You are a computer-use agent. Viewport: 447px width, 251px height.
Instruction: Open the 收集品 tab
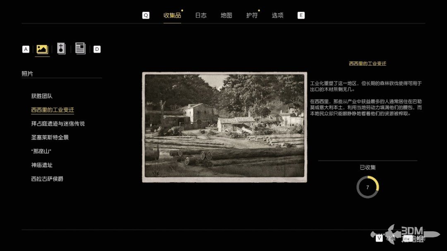click(x=172, y=15)
